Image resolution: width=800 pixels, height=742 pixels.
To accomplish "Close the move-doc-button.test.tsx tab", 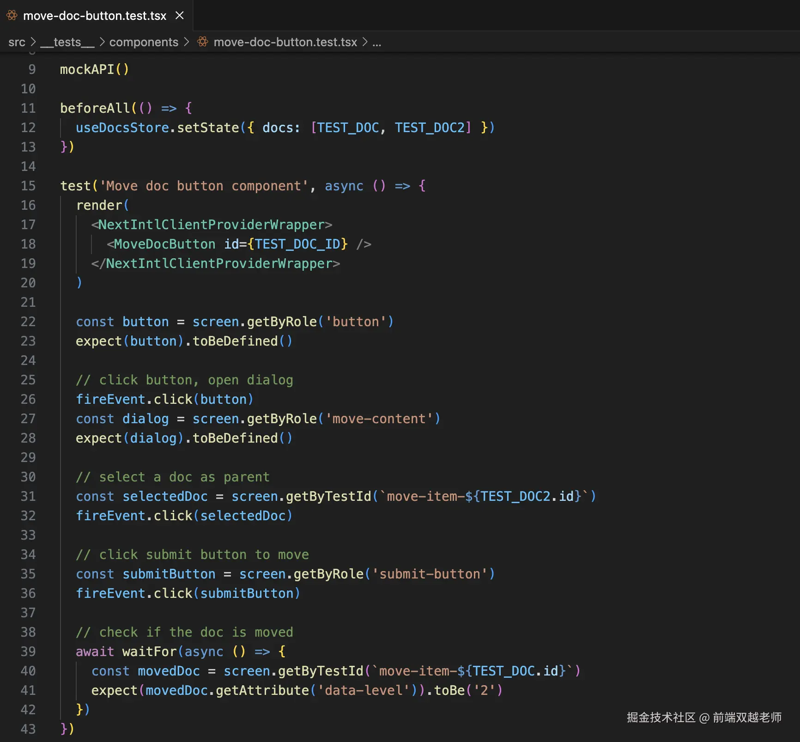I will (180, 16).
